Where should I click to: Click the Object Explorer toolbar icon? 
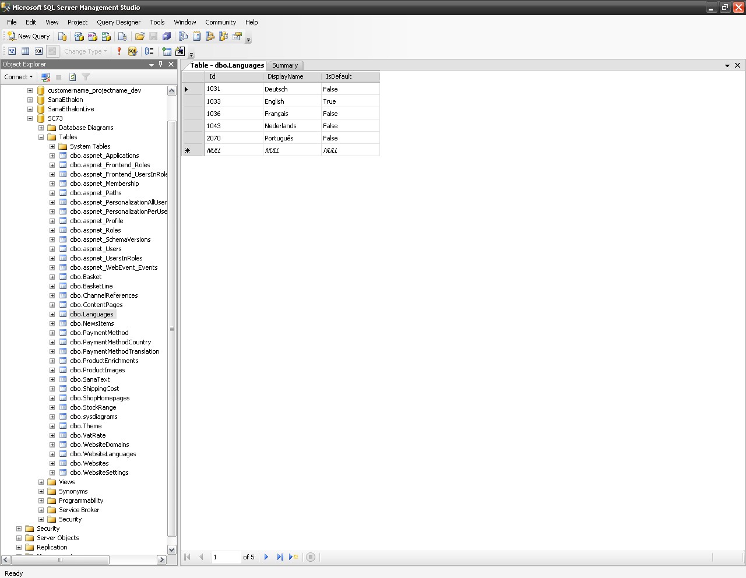[210, 36]
